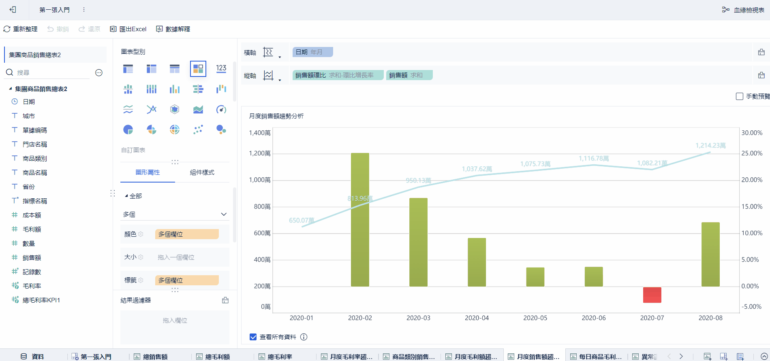The height and width of the screenshot is (361, 770).
Task: Select the multi-layer pie chart icon
Action: point(175,130)
